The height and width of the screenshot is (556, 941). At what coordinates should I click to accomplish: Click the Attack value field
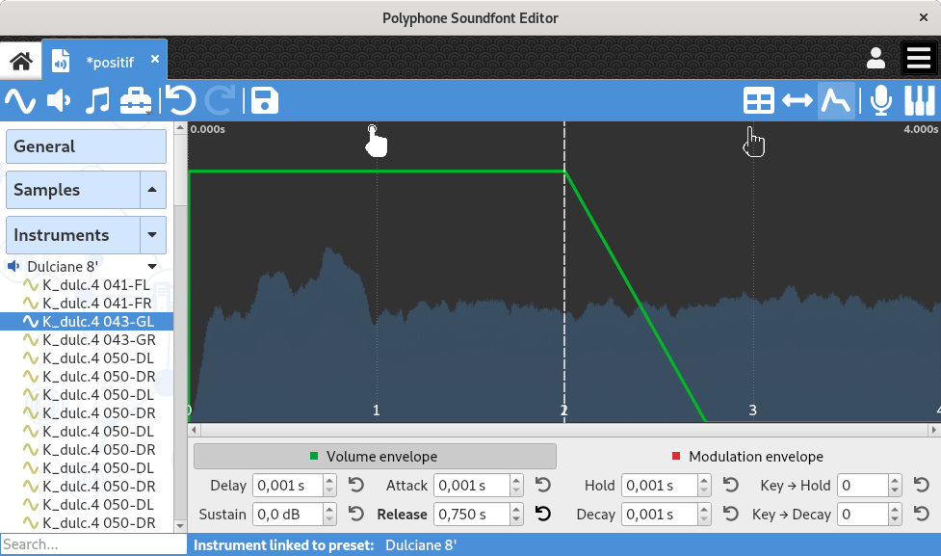(472, 485)
